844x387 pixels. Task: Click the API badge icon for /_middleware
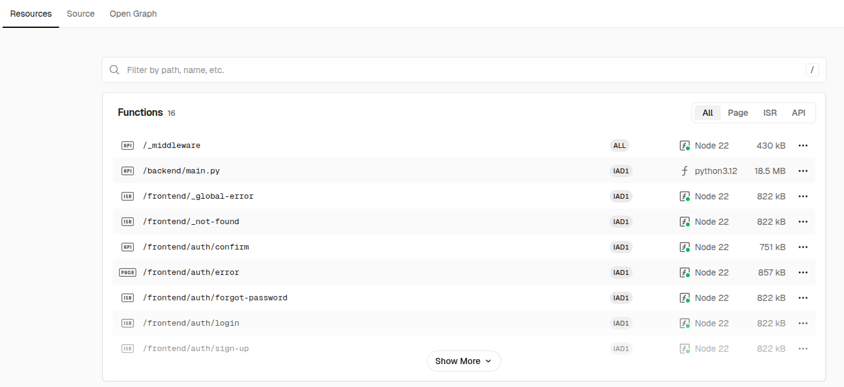tap(128, 146)
